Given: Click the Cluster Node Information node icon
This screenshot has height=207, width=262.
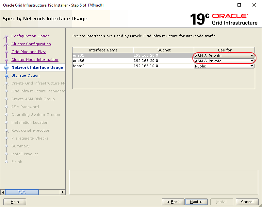Looking at the screenshot, I should coord(6,60).
